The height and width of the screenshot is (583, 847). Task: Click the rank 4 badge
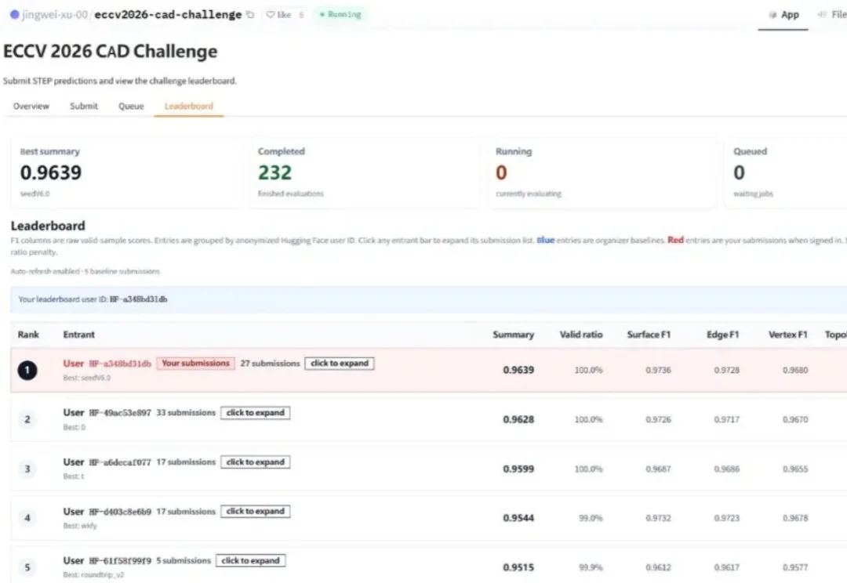coord(27,518)
